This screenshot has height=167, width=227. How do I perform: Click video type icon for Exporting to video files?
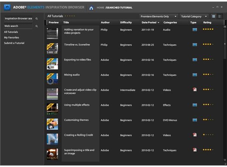coord(195,60)
